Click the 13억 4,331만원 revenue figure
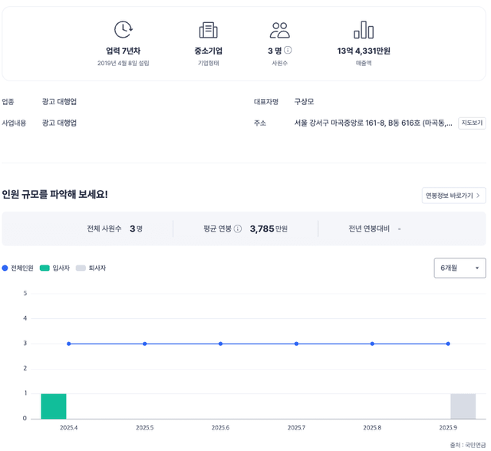The image size is (491, 451). tap(364, 51)
